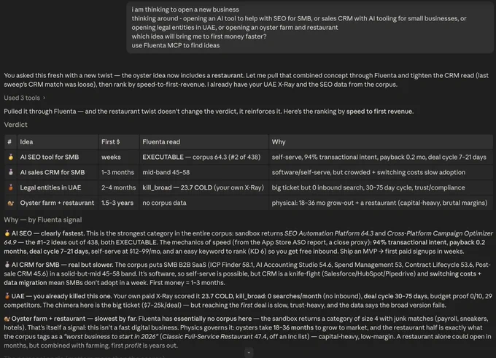Click the 'Why — by Fluenta signal' heading
496x358 pixels.
[43, 219]
